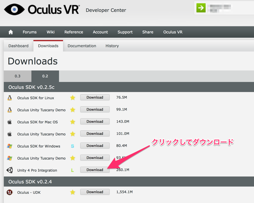Click the 1,554.1M file size text
Viewport: 254px width, 203px height.
coord(124,192)
